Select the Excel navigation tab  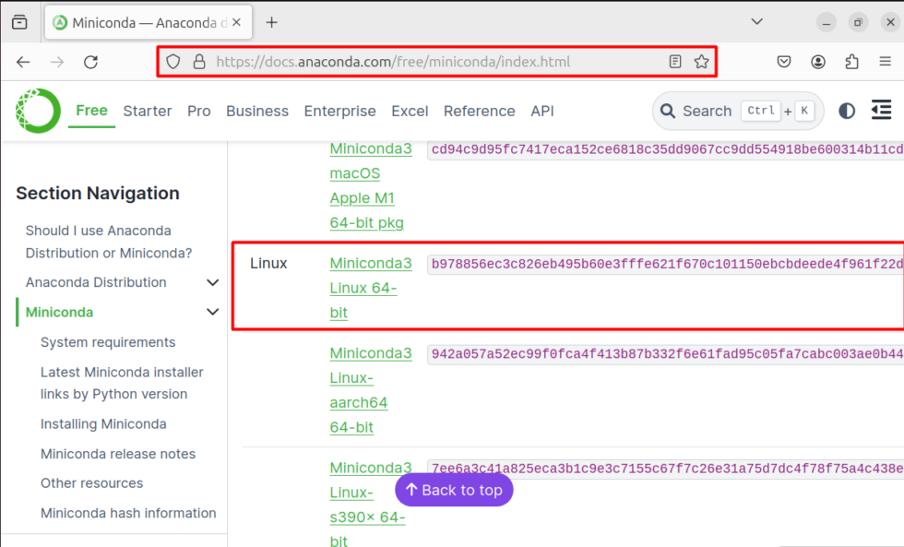[x=410, y=111]
